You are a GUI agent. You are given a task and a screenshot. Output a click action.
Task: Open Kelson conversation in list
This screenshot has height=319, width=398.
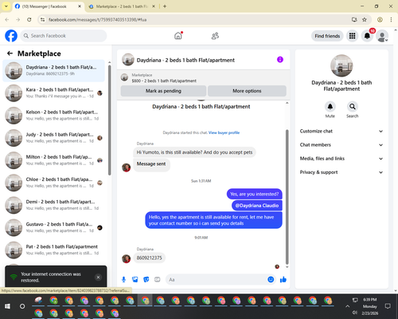53,116
